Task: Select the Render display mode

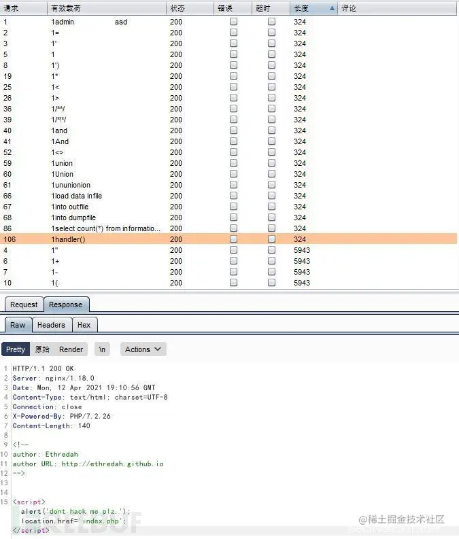Action: coord(71,349)
